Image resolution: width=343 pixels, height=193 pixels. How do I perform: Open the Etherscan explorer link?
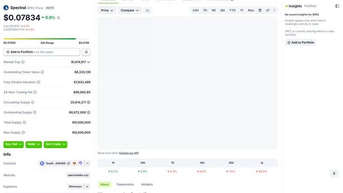coord(75,187)
